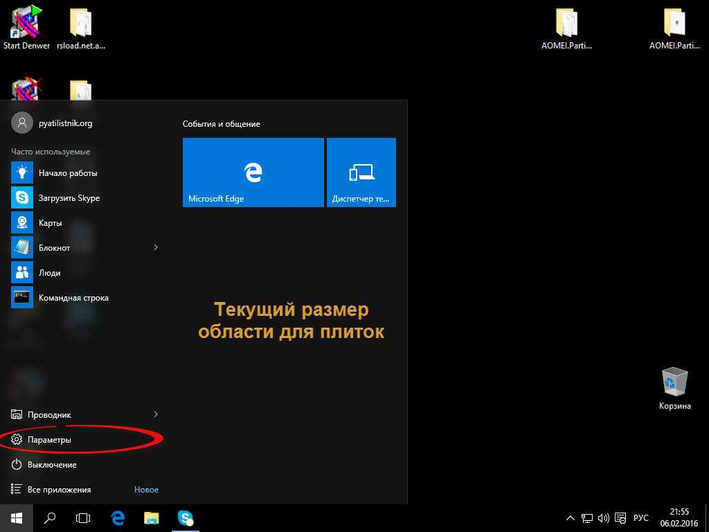Expand the Проводник submenu arrow
Screen dimensions: 709x532
pyautogui.click(x=156, y=414)
